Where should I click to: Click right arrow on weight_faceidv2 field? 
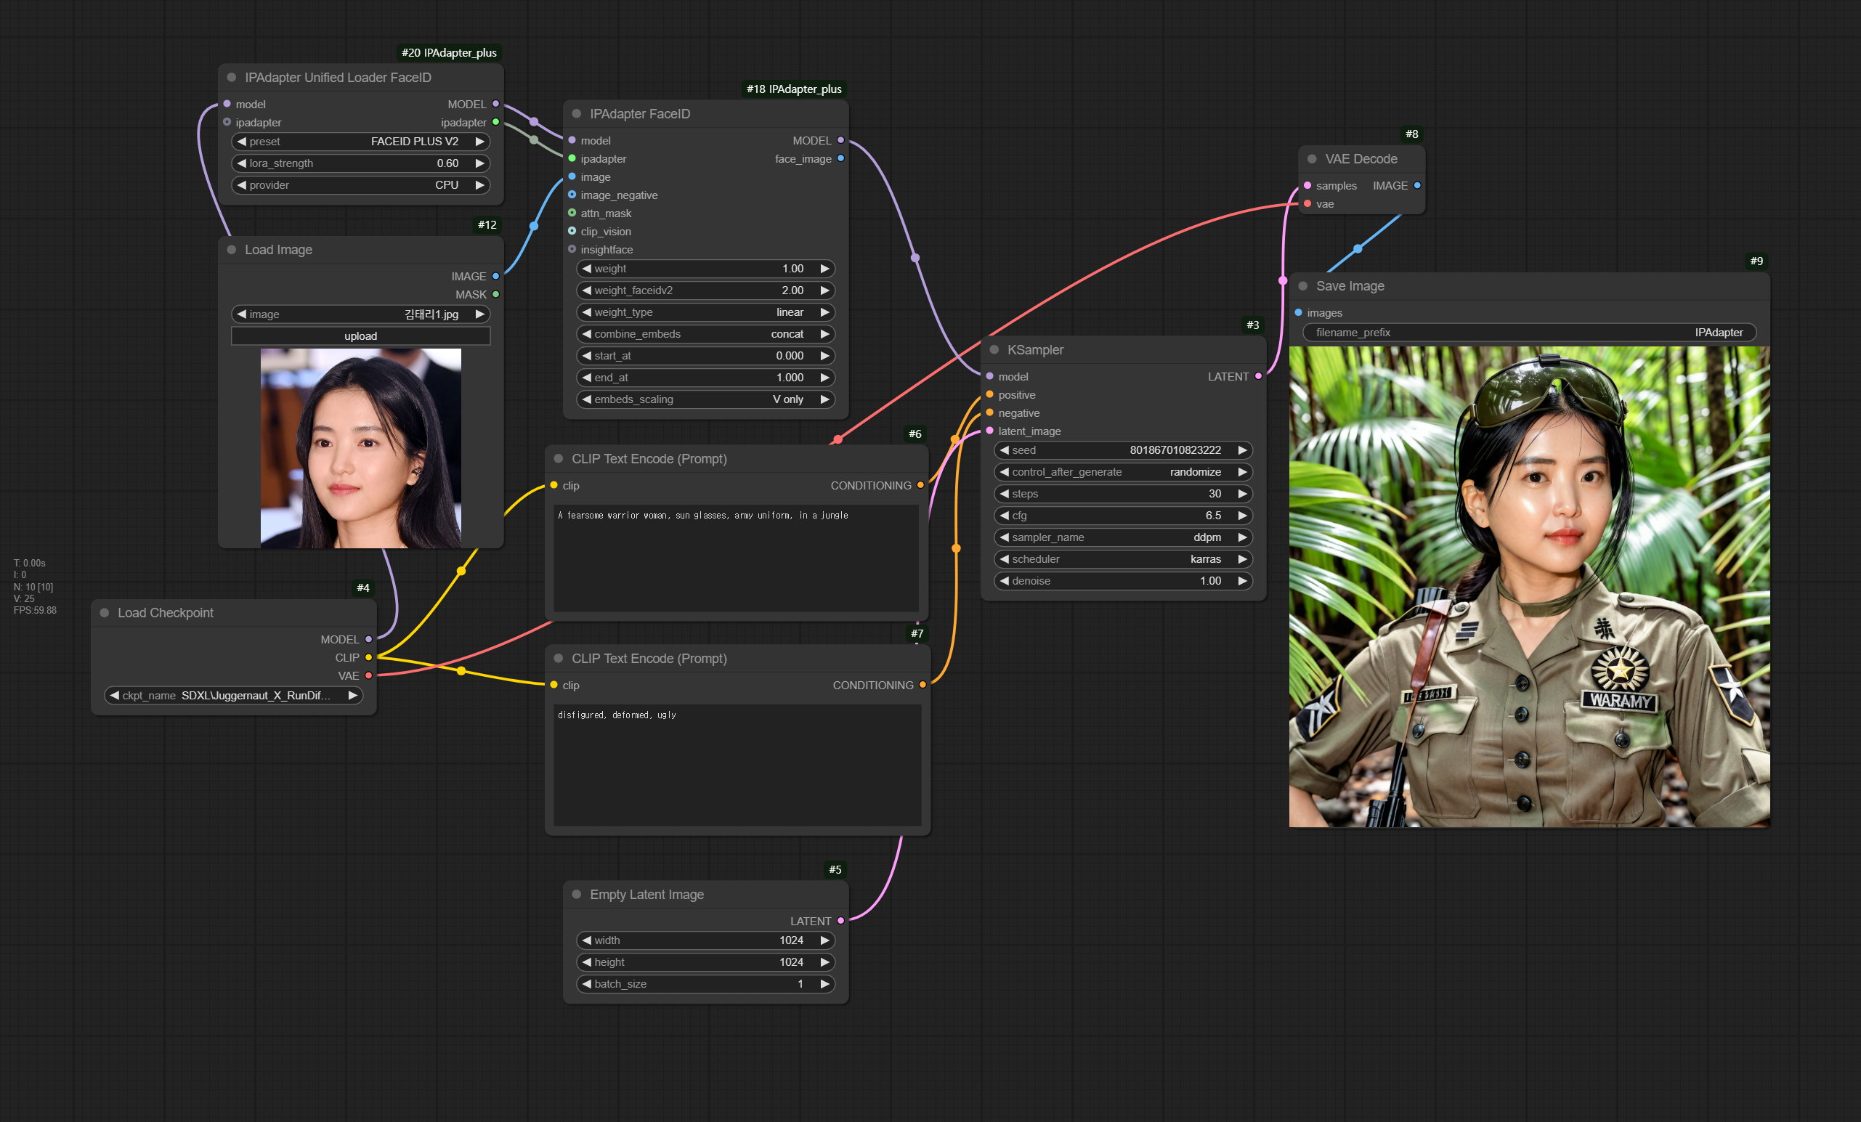pos(824,290)
